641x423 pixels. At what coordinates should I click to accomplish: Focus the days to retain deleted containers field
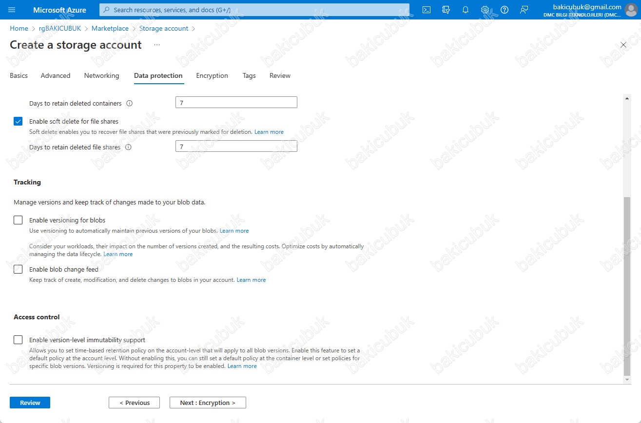(x=236, y=102)
